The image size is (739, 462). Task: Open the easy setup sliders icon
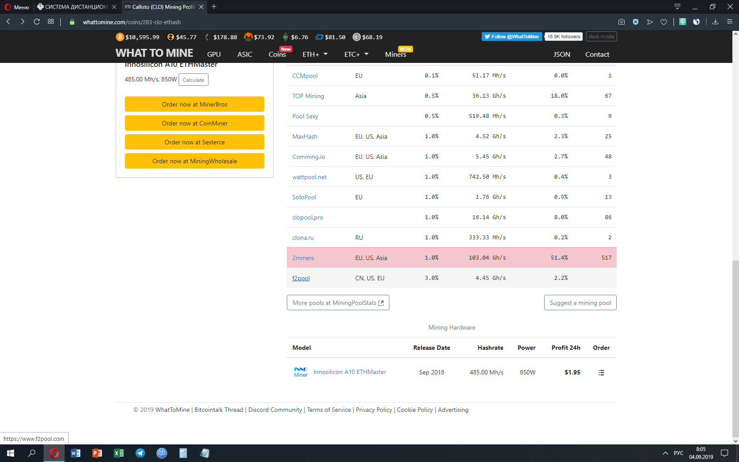click(x=730, y=22)
